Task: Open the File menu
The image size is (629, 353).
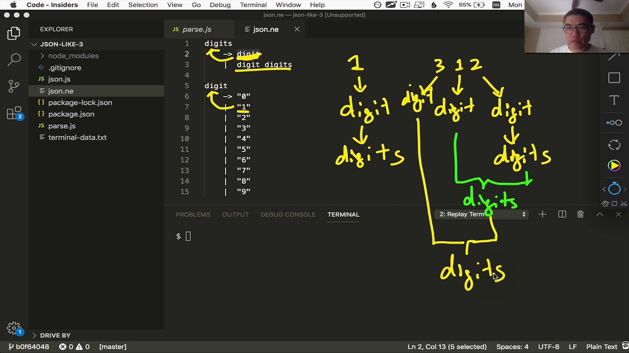Action: click(x=92, y=5)
